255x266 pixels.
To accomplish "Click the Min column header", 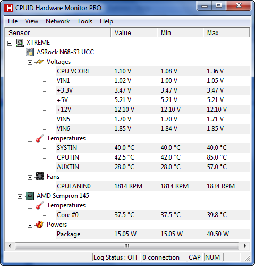I will click(x=180, y=32).
